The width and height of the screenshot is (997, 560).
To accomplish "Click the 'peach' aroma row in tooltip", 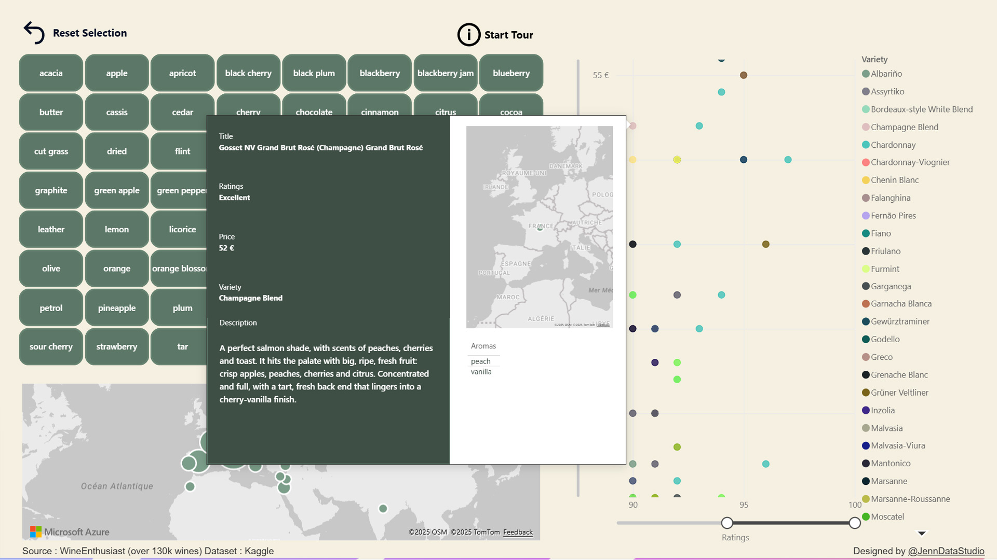I will (x=483, y=361).
